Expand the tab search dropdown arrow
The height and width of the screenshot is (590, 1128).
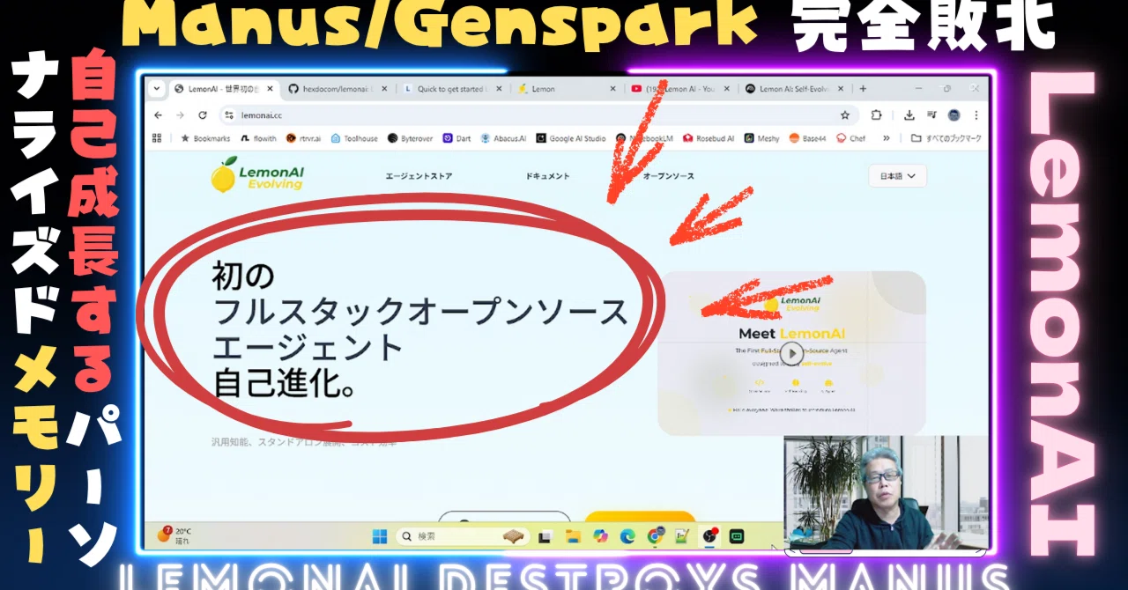(157, 88)
